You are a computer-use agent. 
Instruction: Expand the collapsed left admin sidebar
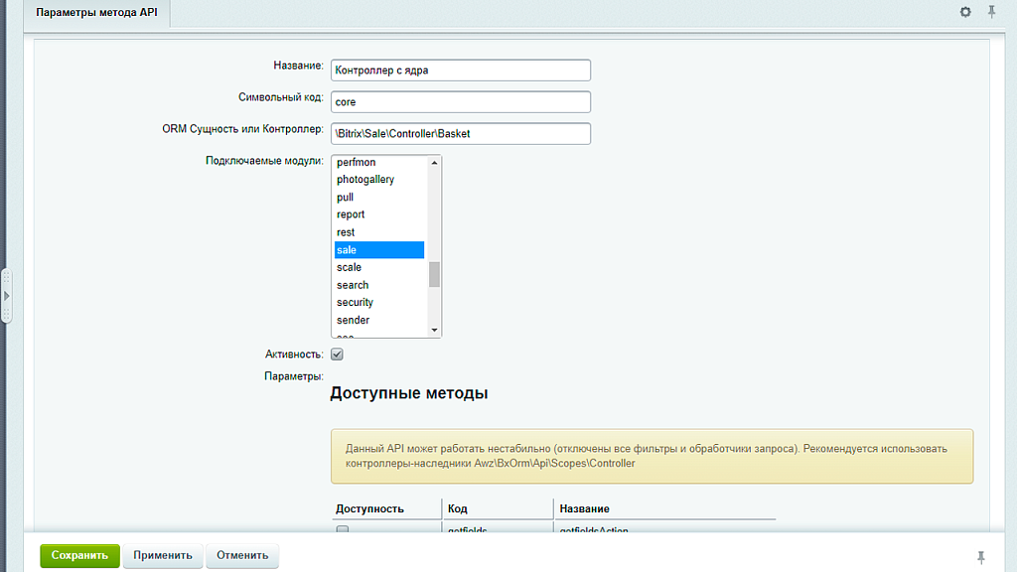pyautogui.click(x=7, y=294)
